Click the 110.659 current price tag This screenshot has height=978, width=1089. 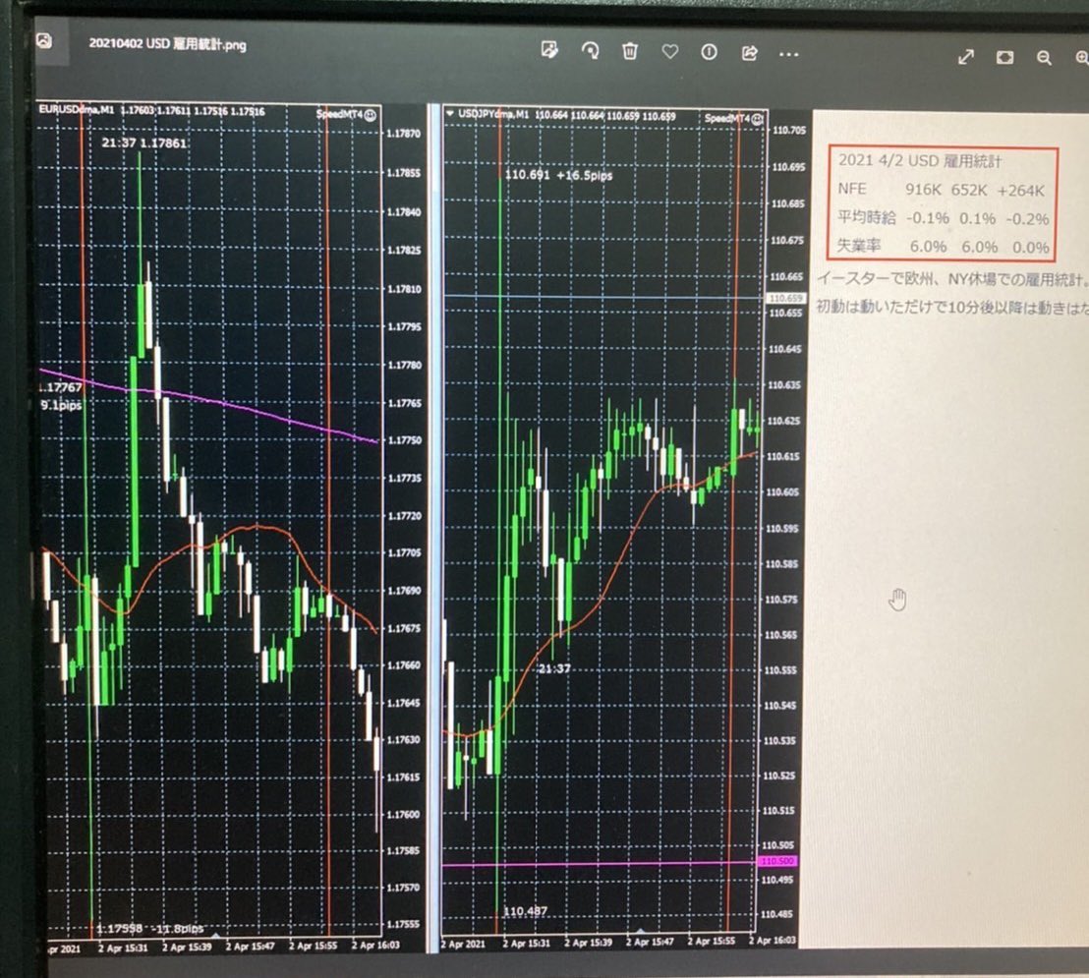click(785, 298)
